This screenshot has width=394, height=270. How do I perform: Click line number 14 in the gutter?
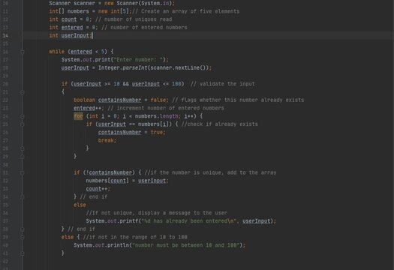[x=5, y=36]
